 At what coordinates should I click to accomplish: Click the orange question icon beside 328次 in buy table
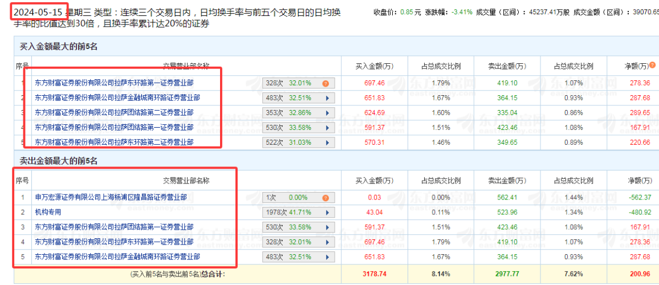(326, 83)
